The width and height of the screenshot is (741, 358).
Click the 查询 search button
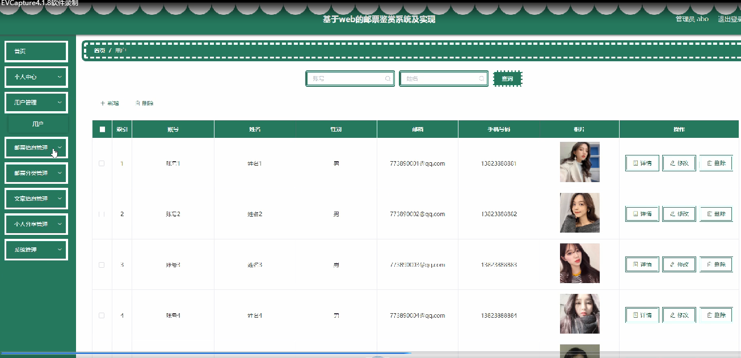507,79
